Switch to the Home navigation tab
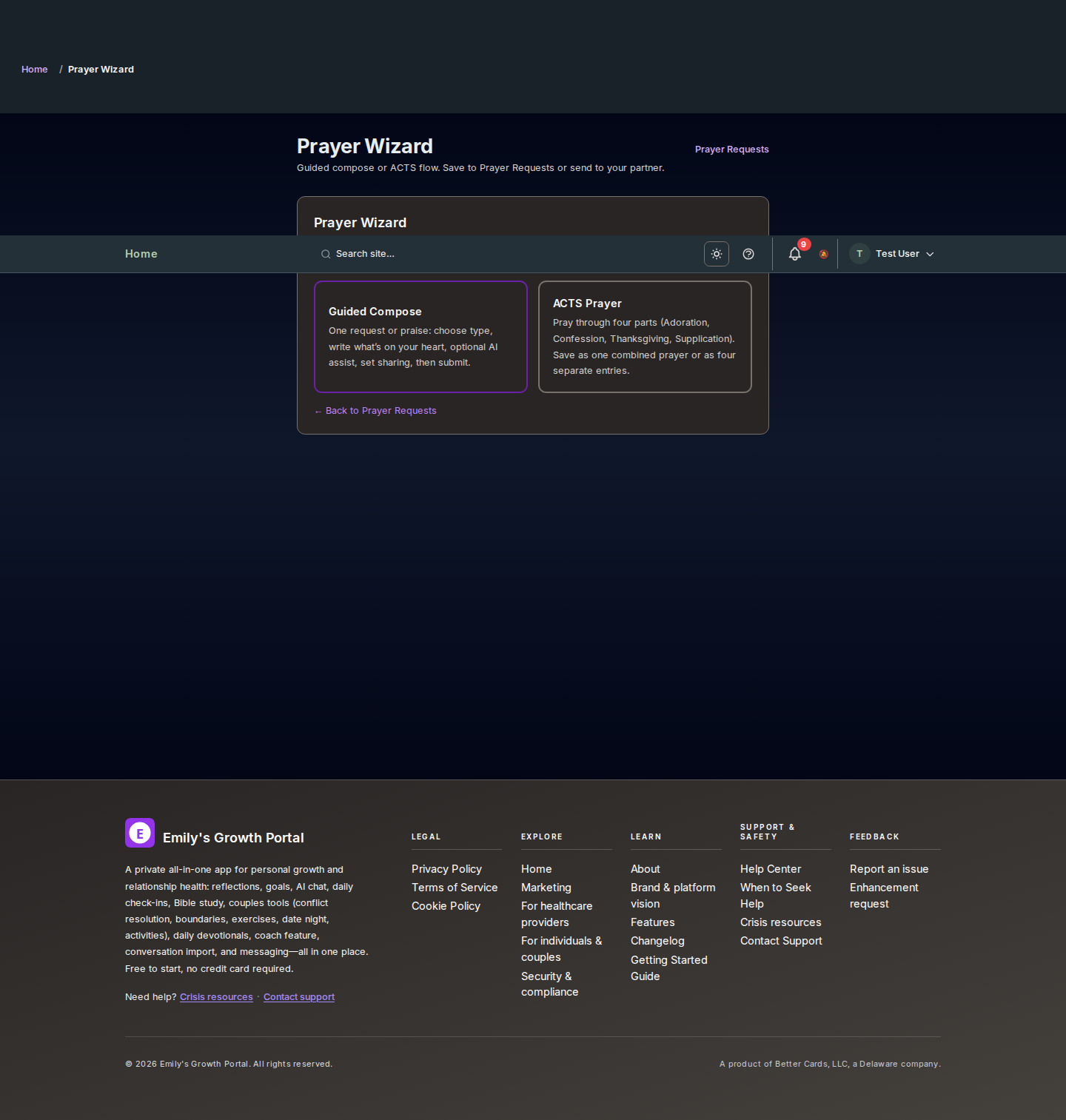1066x1120 pixels. (x=141, y=254)
